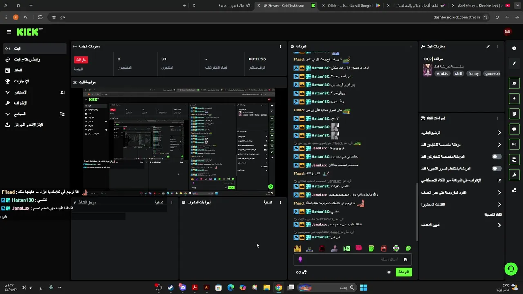Open the hamburger sidebar menu
This screenshot has width=523, height=294.
click(9, 32)
